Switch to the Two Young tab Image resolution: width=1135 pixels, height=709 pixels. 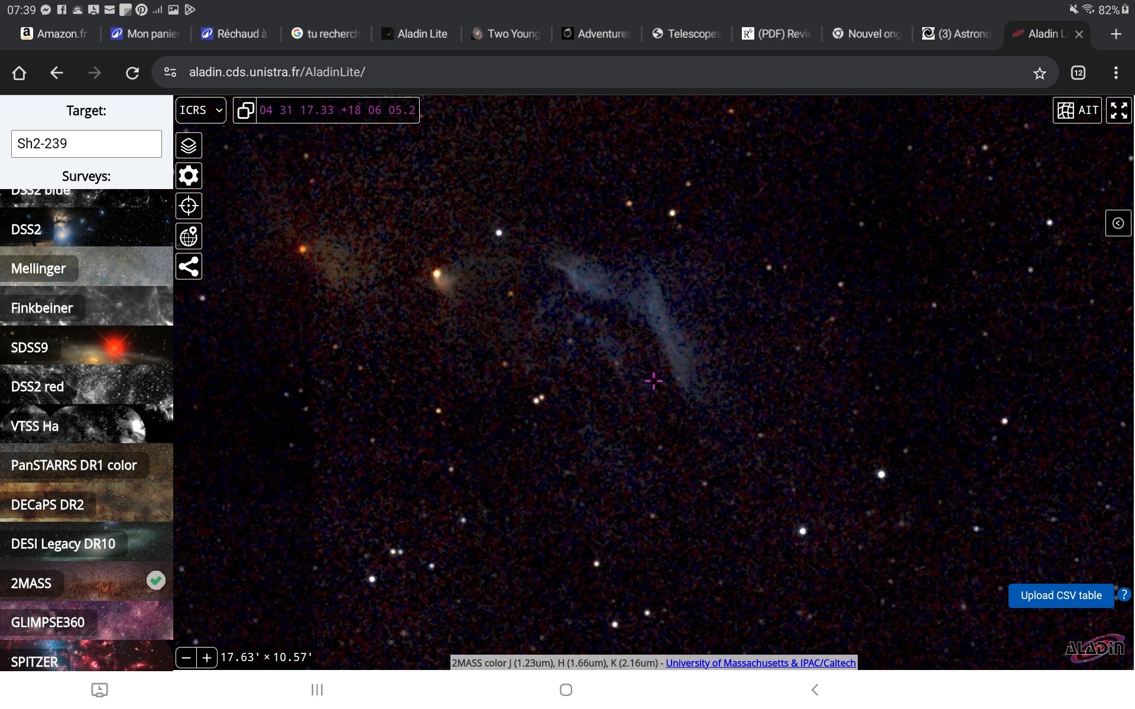pyautogui.click(x=507, y=34)
